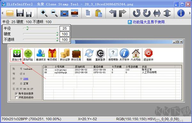Toggle 账号自动登录 checkbox in the image
Image resolution: width=192 pixels, height=123 pixels.
point(16,94)
